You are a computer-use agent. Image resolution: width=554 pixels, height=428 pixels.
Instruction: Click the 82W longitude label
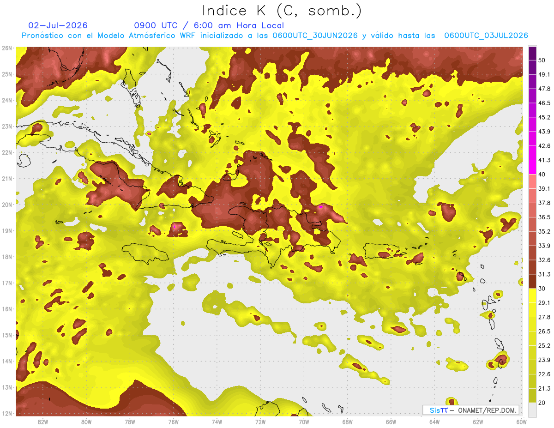tap(43, 422)
